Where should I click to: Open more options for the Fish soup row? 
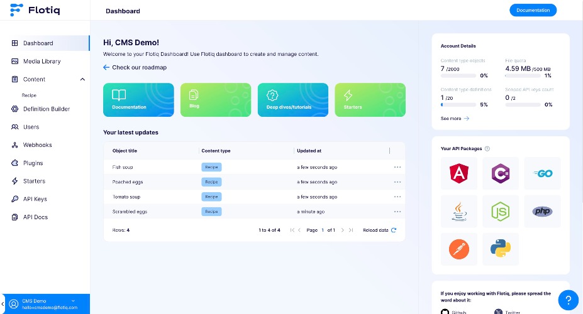pos(397,167)
